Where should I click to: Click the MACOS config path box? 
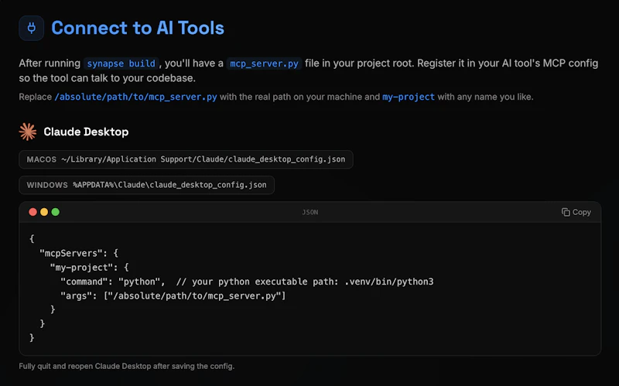point(186,159)
